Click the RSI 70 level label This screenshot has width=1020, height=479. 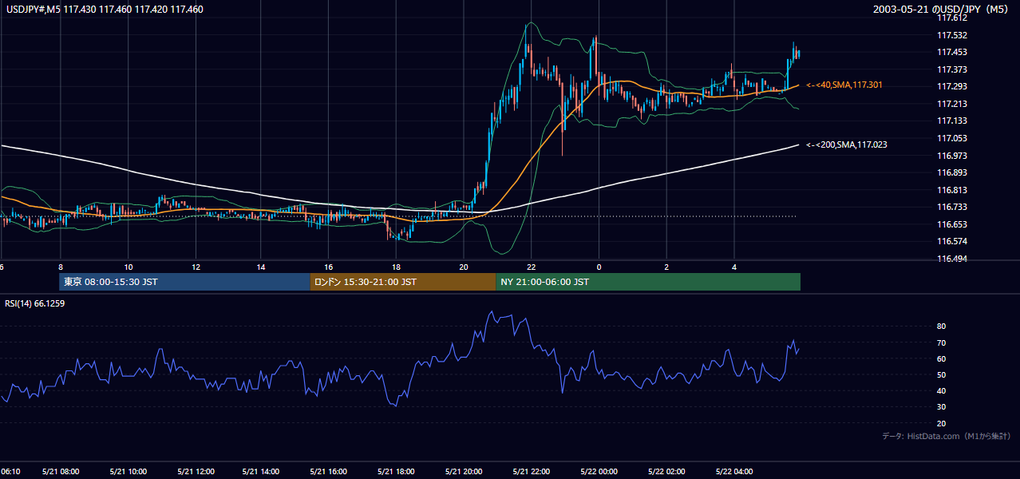(x=942, y=342)
